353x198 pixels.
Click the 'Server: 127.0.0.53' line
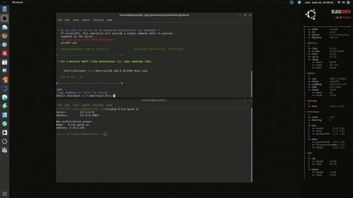click(76, 112)
